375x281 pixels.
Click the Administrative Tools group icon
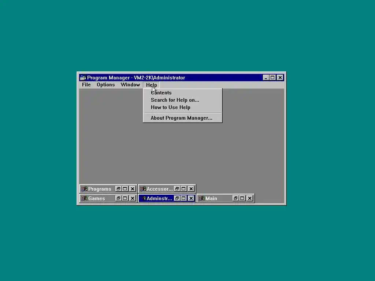(x=143, y=198)
